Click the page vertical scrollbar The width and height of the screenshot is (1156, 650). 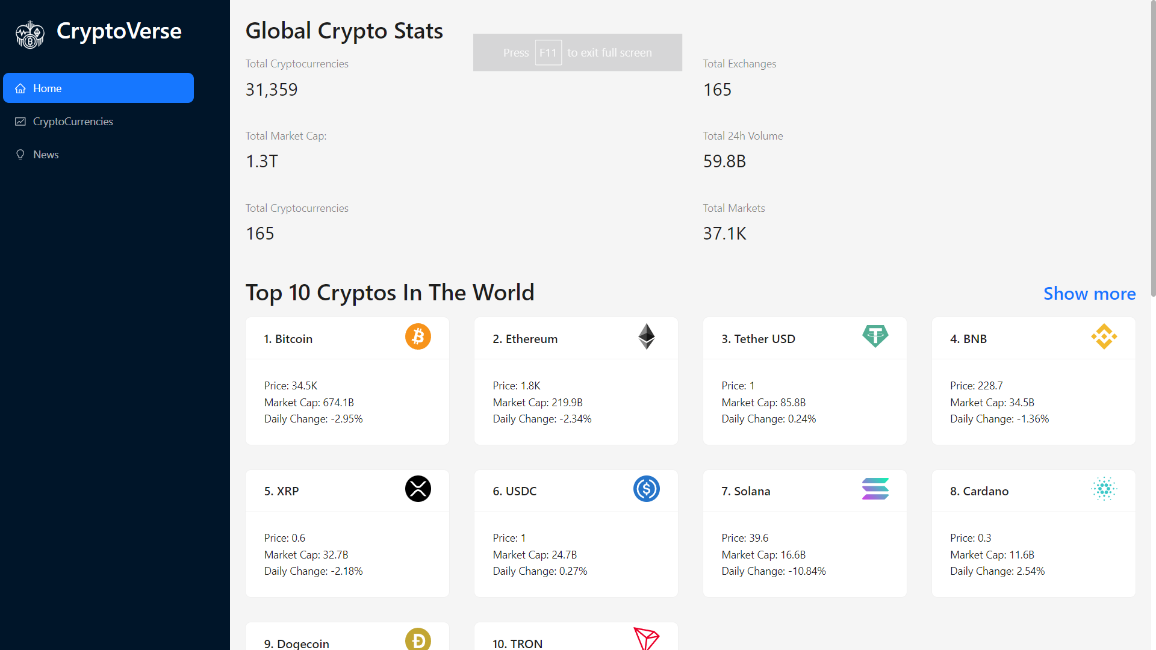pyautogui.click(x=1152, y=150)
